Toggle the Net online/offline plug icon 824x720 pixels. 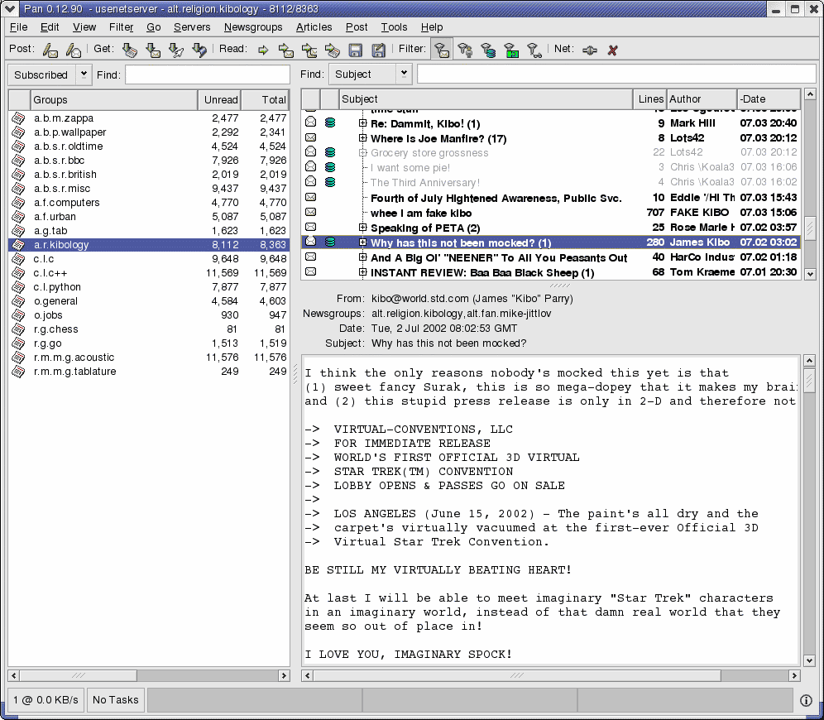point(590,50)
